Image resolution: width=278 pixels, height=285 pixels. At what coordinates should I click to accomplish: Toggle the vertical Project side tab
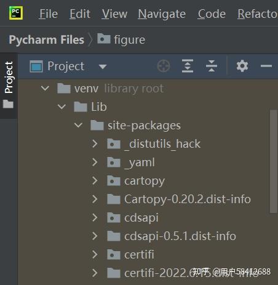click(x=9, y=77)
